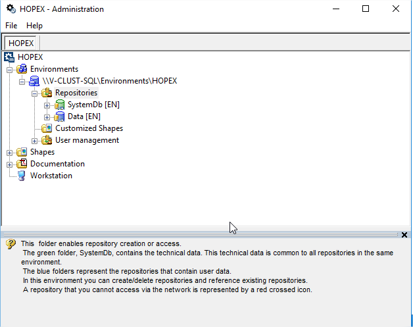Switch to the HOPEX tab
The image size is (413, 327).
[21, 43]
